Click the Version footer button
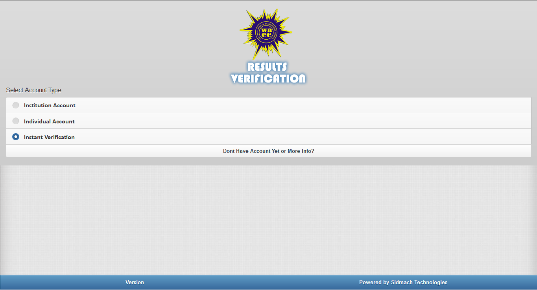The image size is (537, 290). pos(135,282)
